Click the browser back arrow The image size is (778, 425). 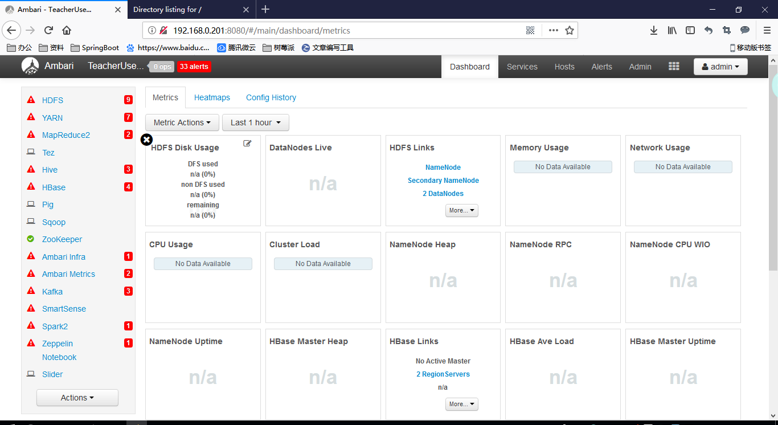[11, 30]
